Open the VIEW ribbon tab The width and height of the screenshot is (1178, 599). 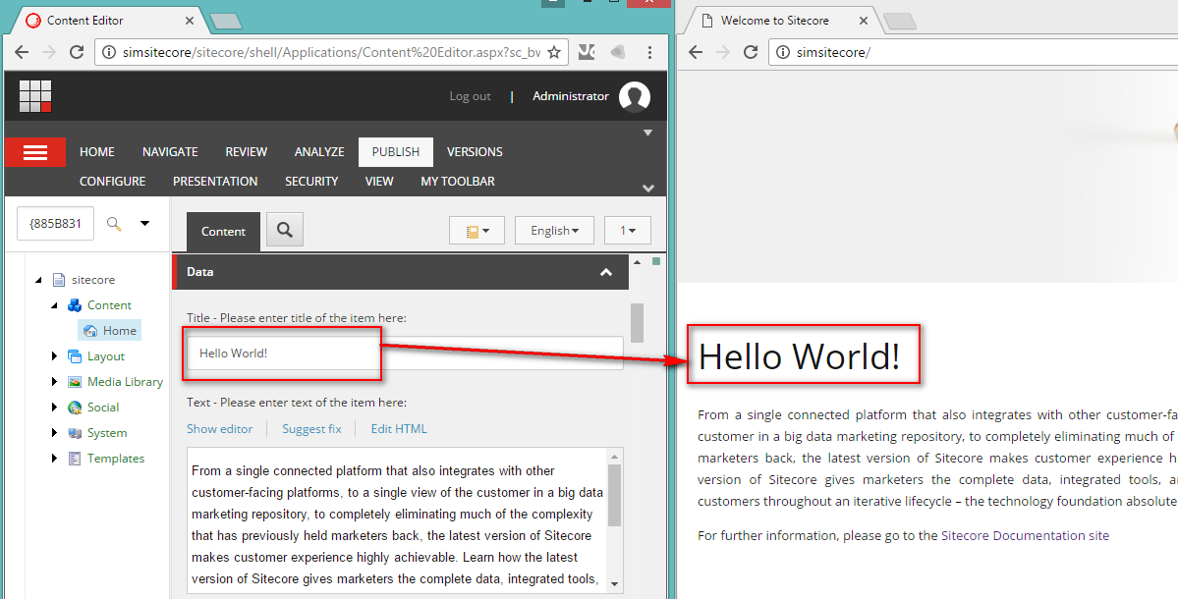379,182
